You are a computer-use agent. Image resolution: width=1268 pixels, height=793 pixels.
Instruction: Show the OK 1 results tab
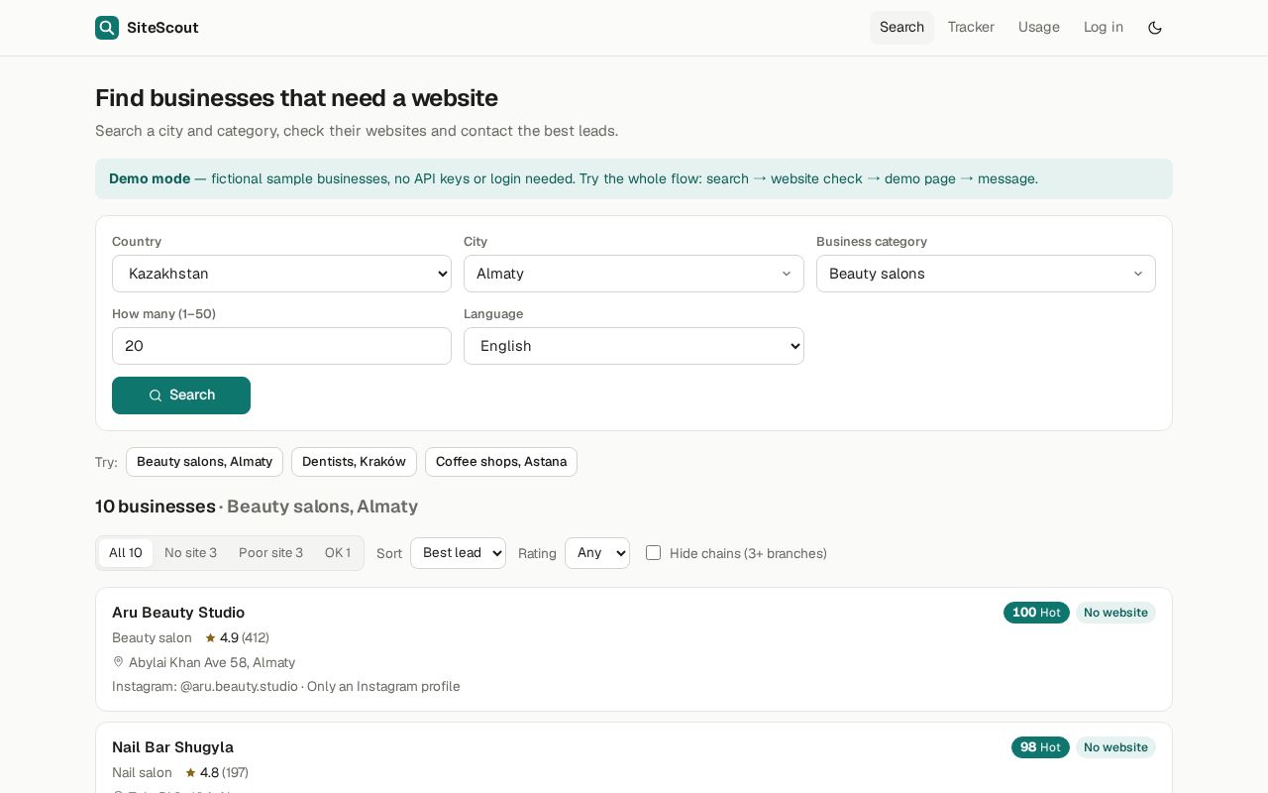pos(338,553)
